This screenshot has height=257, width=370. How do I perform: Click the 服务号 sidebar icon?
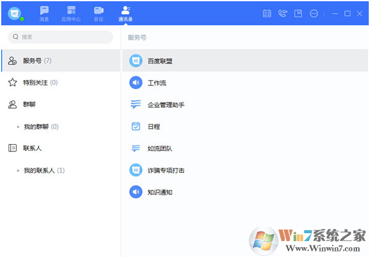(x=12, y=60)
